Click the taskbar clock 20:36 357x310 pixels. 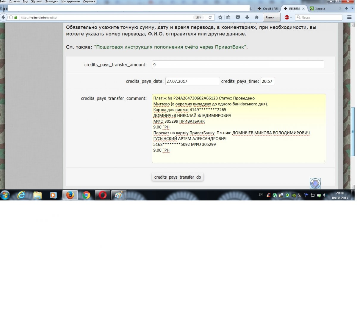click(x=340, y=193)
